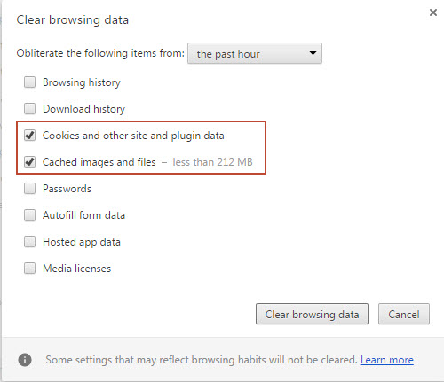The image size is (444, 382).
Task: Select the Hosted app data checkbox
Action: click(29, 242)
